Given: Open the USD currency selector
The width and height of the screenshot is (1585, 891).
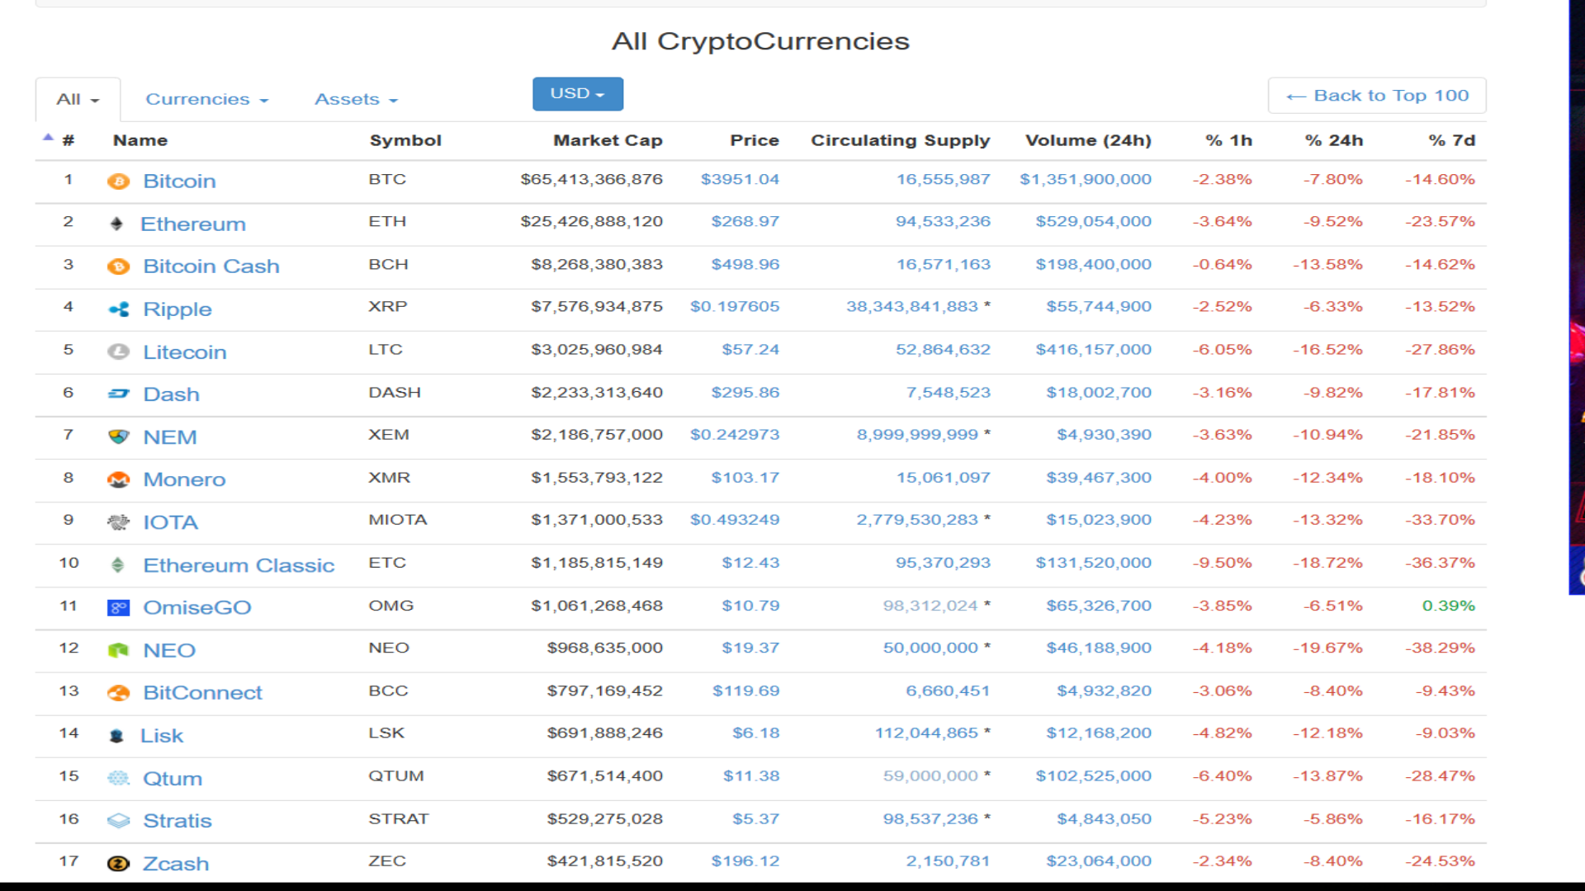Looking at the screenshot, I should point(578,94).
